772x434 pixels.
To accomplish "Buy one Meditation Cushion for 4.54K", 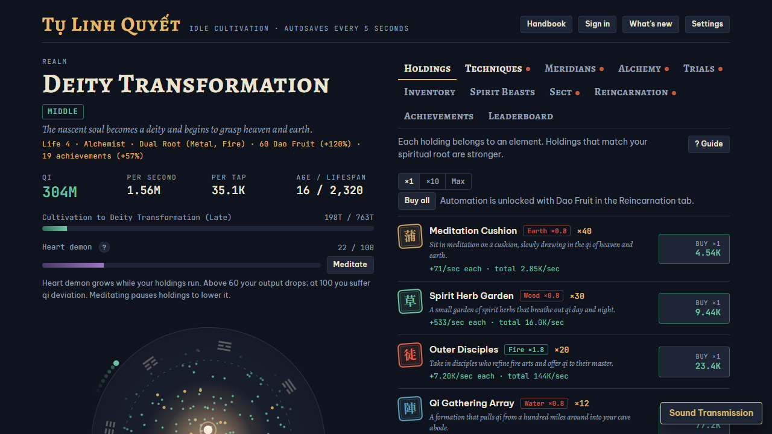I will [694, 249].
